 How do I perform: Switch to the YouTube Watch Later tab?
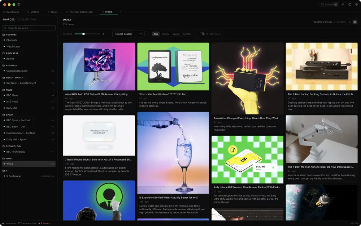(x=79, y=12)
